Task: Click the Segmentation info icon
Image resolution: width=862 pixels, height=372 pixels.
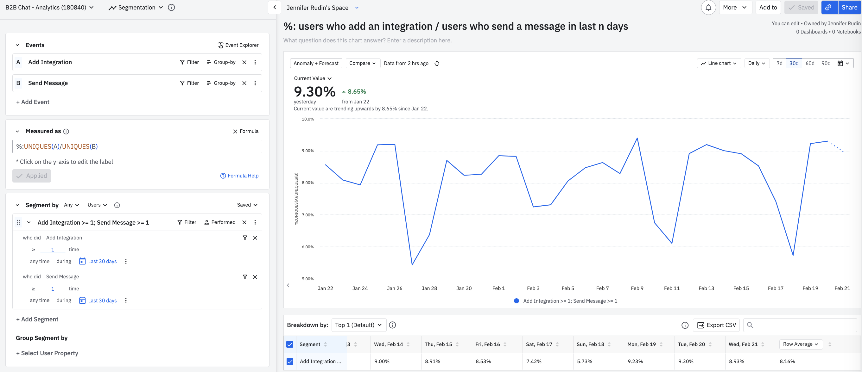Action: pos(171,7)
